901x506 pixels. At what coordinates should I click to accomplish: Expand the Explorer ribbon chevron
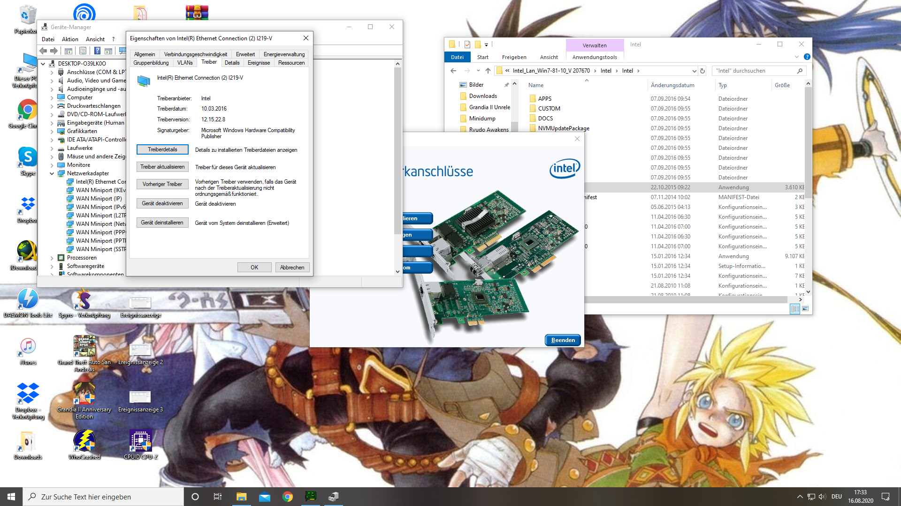pos(796,57)
